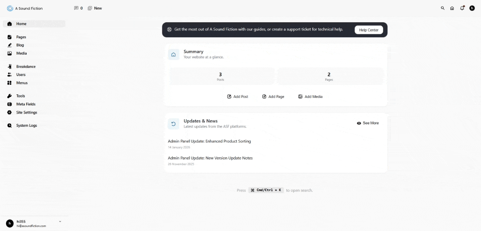
Task: Open Pages in the sidebar
Action: click(x=21, y=37)
